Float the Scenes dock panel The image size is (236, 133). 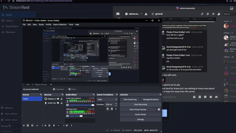pyautogui.click(x=41, y=95)
